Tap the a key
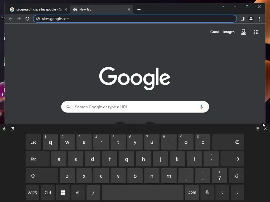The width and height of the screenshot is (270, 202). (59, 159)
